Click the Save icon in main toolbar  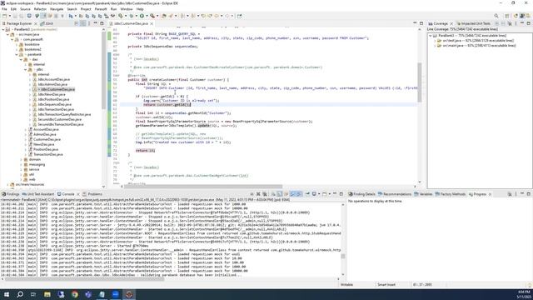pos(15,16)
